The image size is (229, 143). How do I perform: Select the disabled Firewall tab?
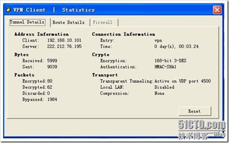coord(102,22)
